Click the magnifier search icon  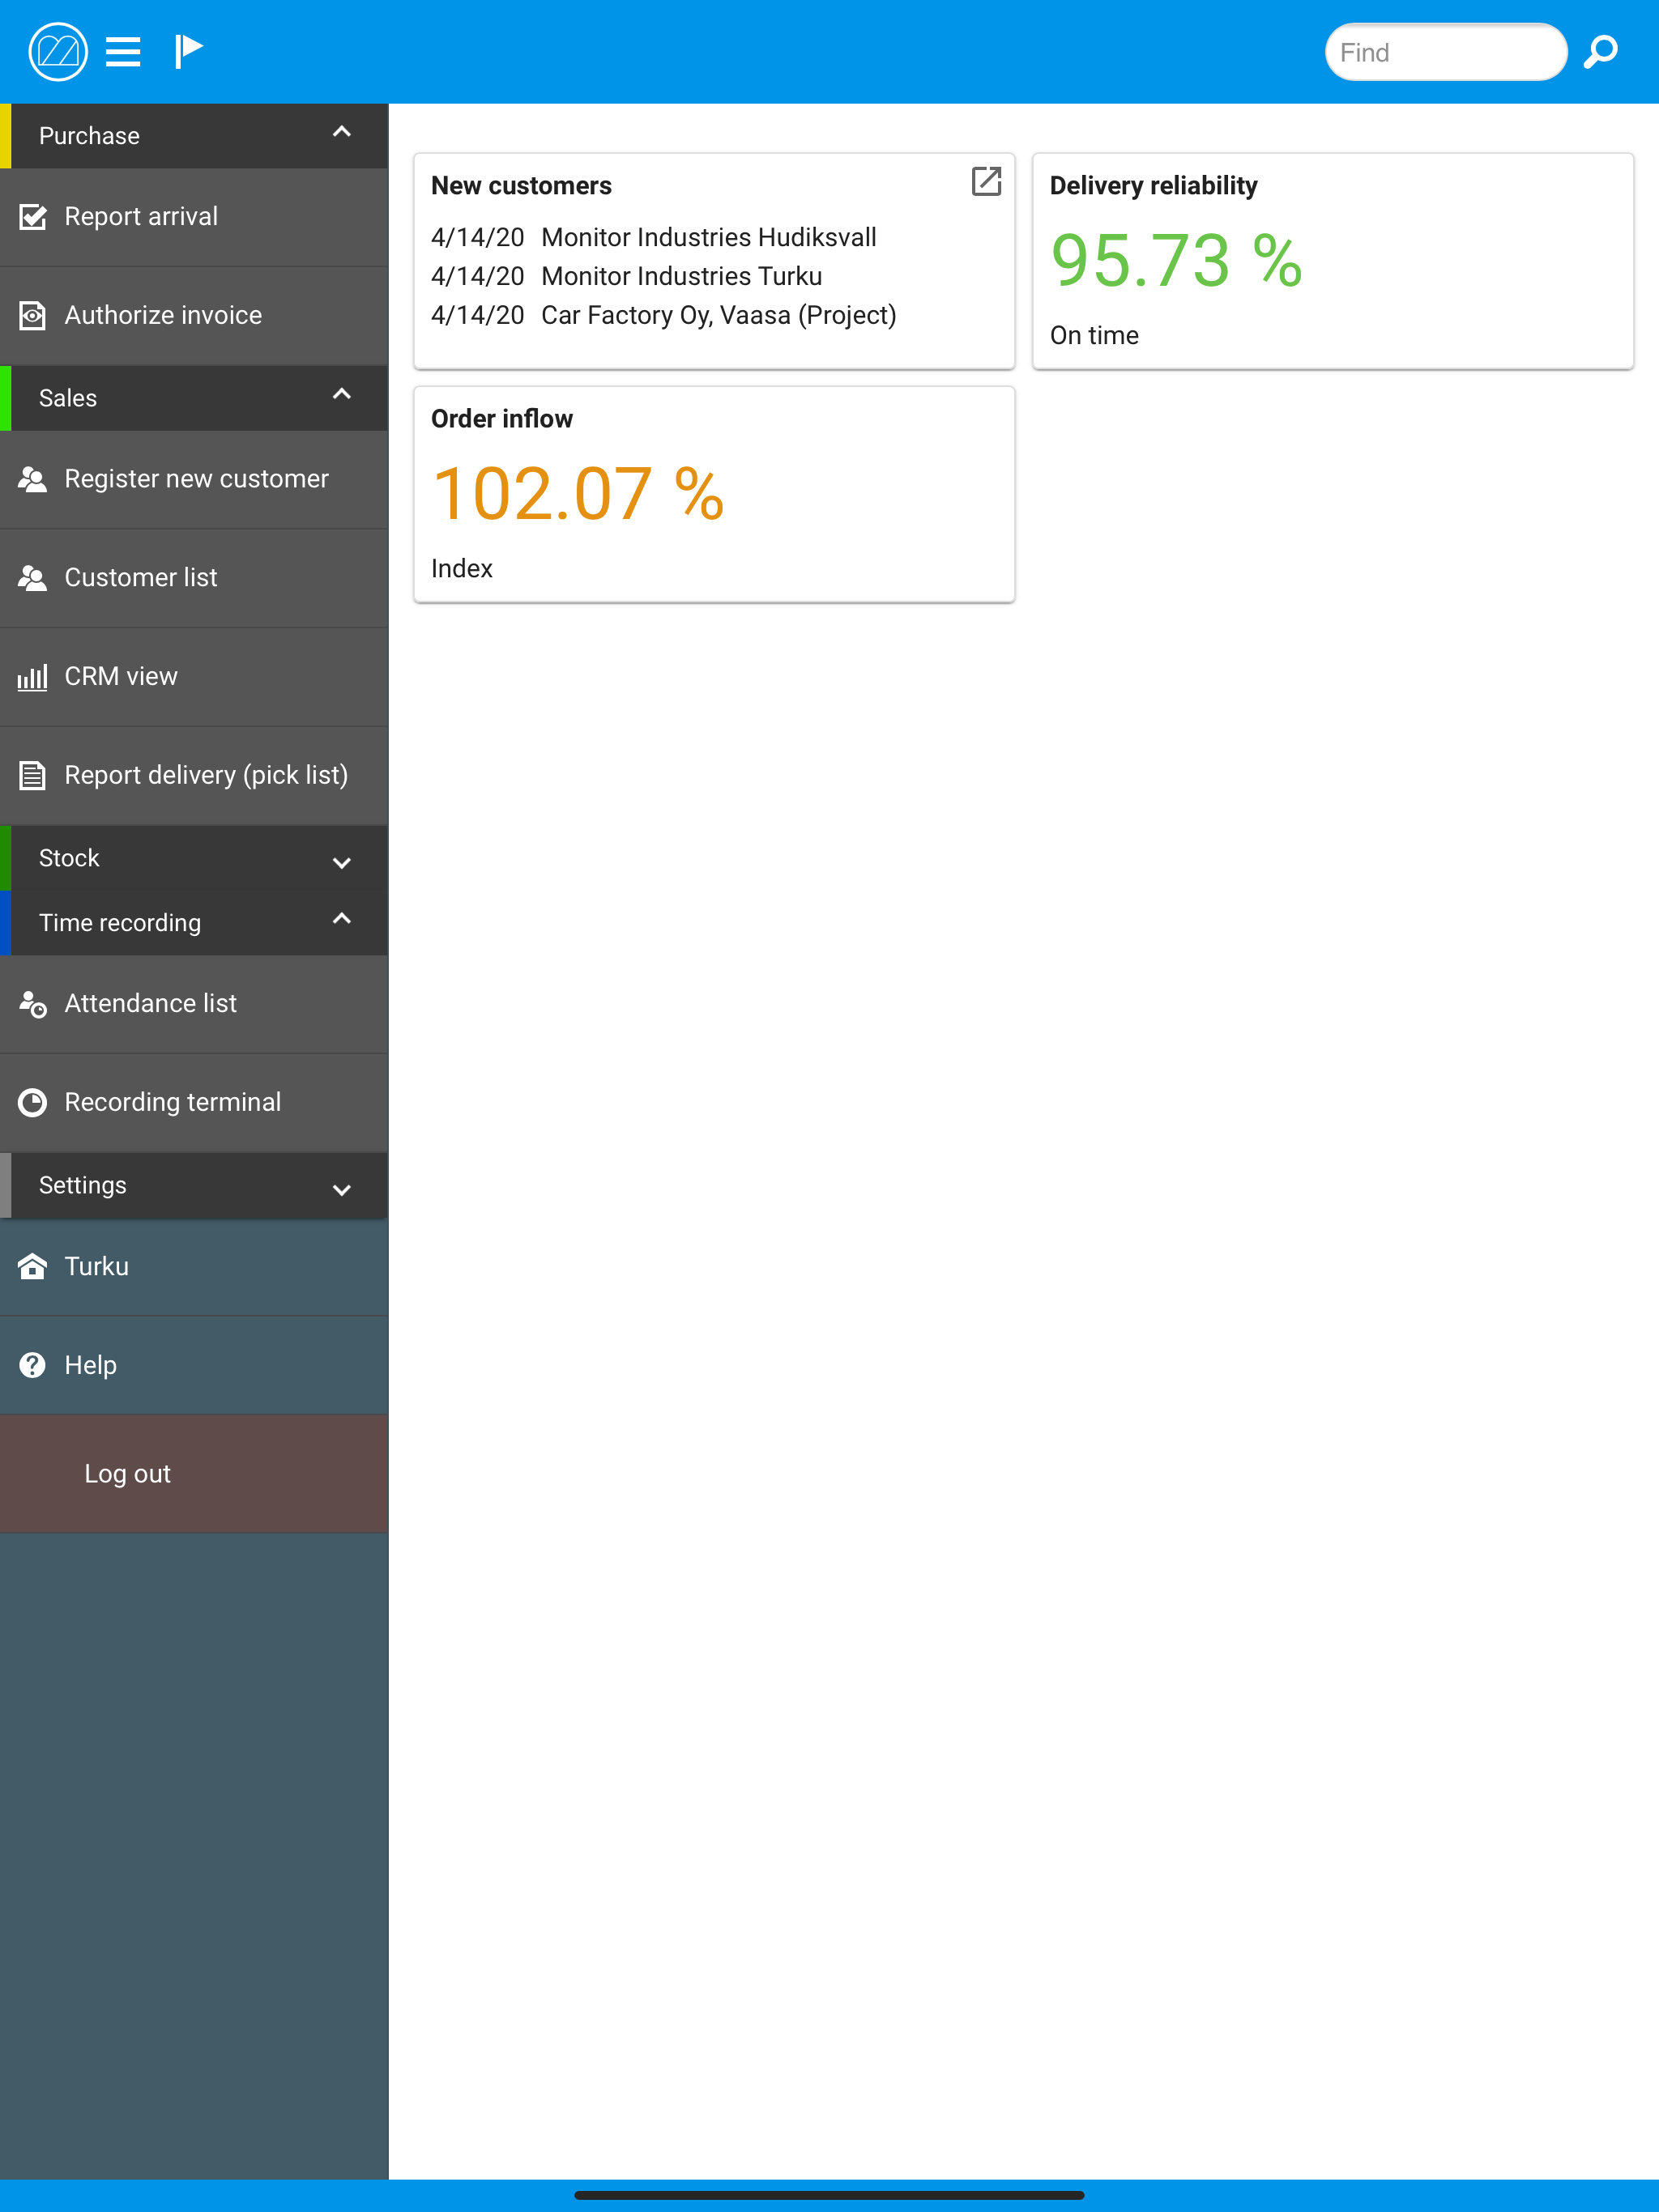[1601, 51]
